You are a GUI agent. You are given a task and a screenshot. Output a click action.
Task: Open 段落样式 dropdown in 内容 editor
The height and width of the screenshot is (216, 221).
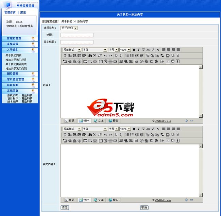click(x=72, y=50)
